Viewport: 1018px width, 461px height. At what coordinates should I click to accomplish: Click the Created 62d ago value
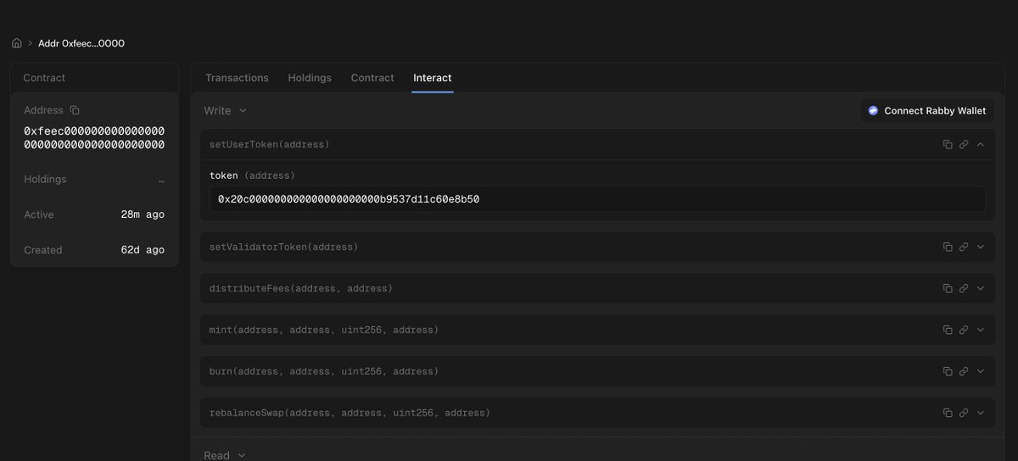143,251
